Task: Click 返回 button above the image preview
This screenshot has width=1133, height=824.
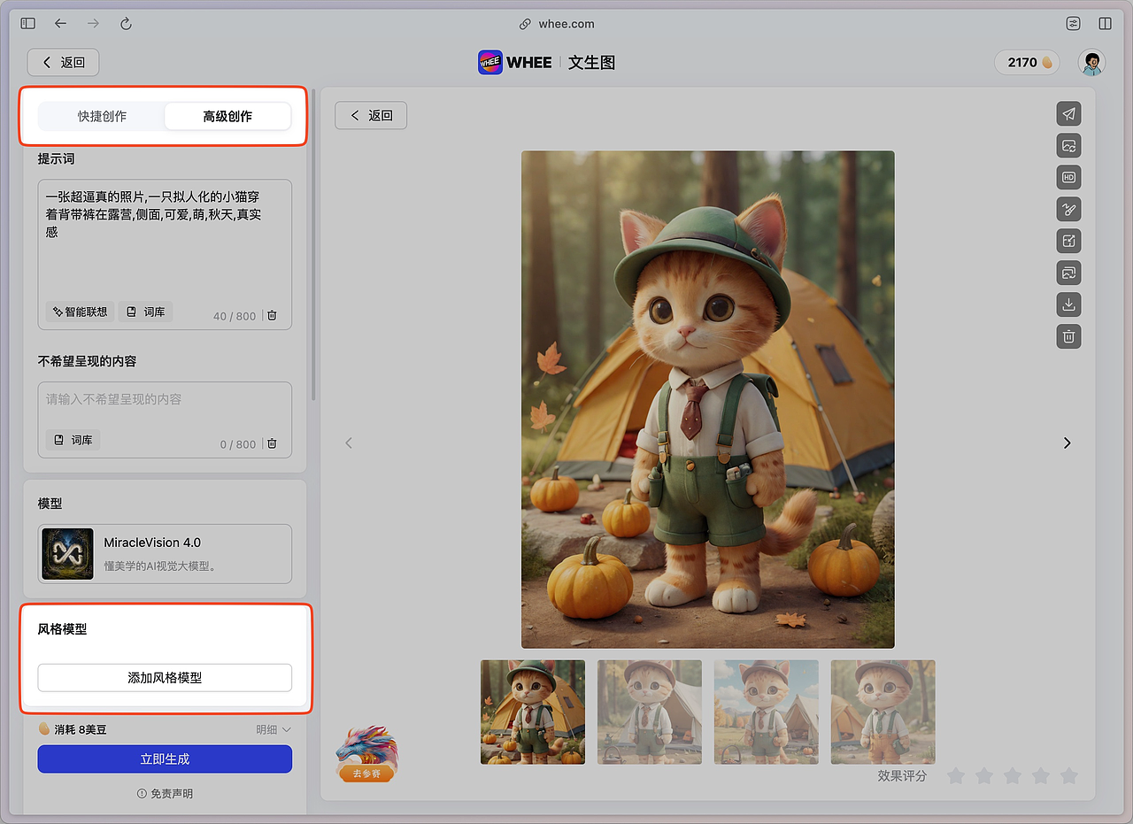Action: point(371,115)
